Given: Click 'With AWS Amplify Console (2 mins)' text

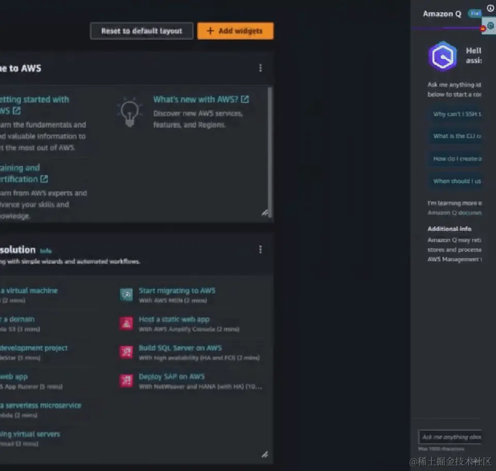Looking at the screenshot, I should [189, 329].
